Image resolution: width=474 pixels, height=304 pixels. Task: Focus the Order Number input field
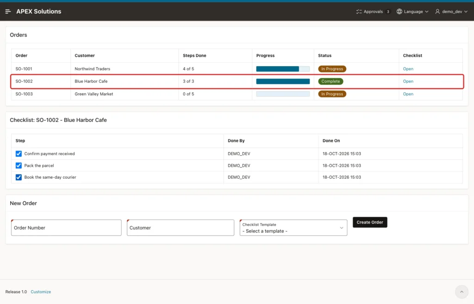pyautogui.click(x=66, y=228)
